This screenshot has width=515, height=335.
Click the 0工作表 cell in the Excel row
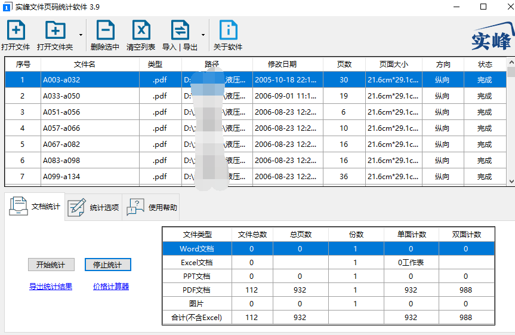tap(411, 262)
